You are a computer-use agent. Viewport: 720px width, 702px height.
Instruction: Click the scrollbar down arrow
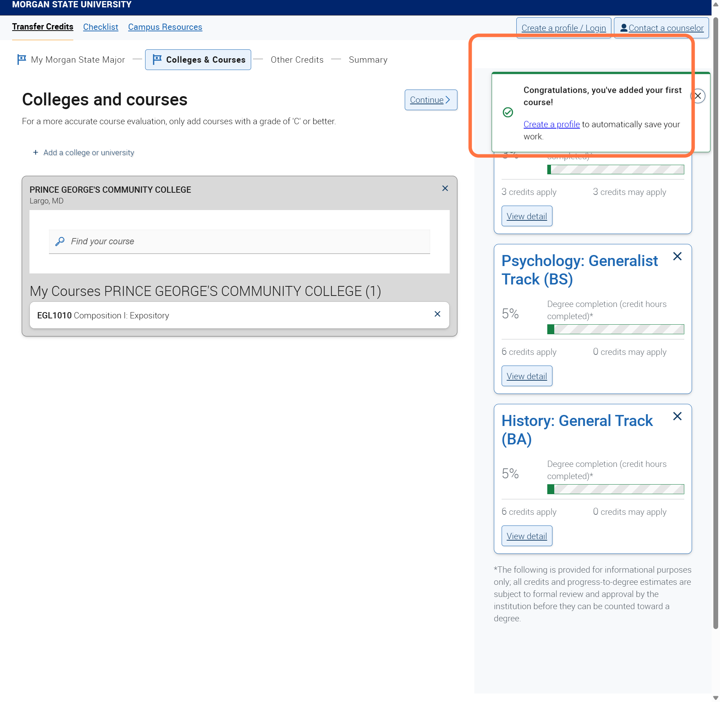pos(715,698)
